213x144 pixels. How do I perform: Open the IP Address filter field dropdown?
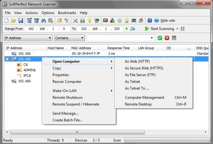coord(28,38)
